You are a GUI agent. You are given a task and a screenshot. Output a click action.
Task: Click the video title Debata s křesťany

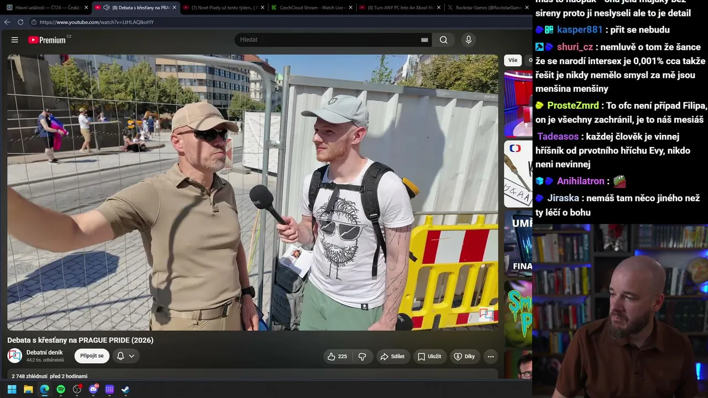[80, 341]
